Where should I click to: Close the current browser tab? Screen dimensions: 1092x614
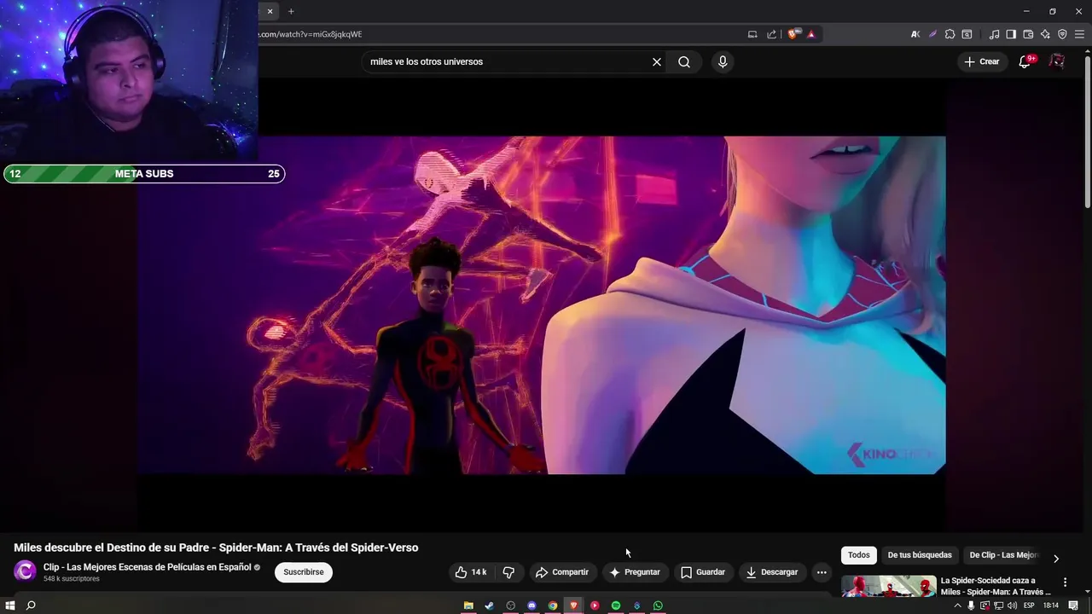coord(270,11)
